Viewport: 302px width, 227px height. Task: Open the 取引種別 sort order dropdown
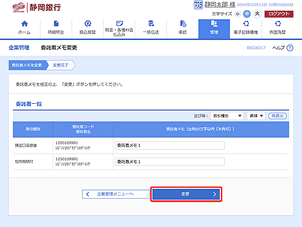click(x=227, y=116)
